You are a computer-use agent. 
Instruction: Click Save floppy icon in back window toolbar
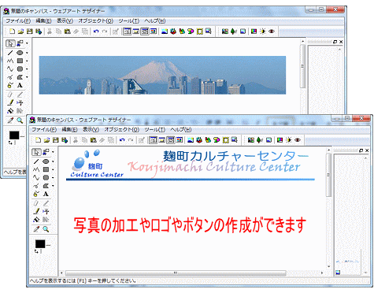click(30, 32)
